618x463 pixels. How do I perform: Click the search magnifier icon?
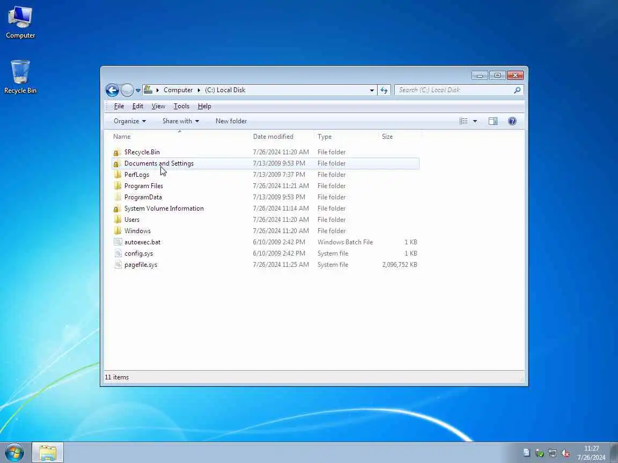click(517, 90)
